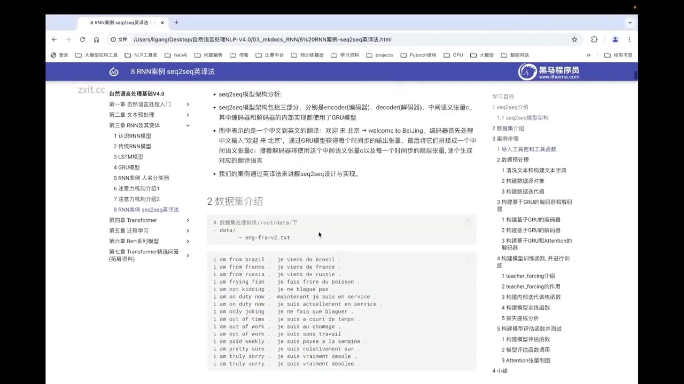The image size is (684, 384).
Task: Expand 第七章 Transformer精选问答 chevron
Action: click(x=188, y=255)
